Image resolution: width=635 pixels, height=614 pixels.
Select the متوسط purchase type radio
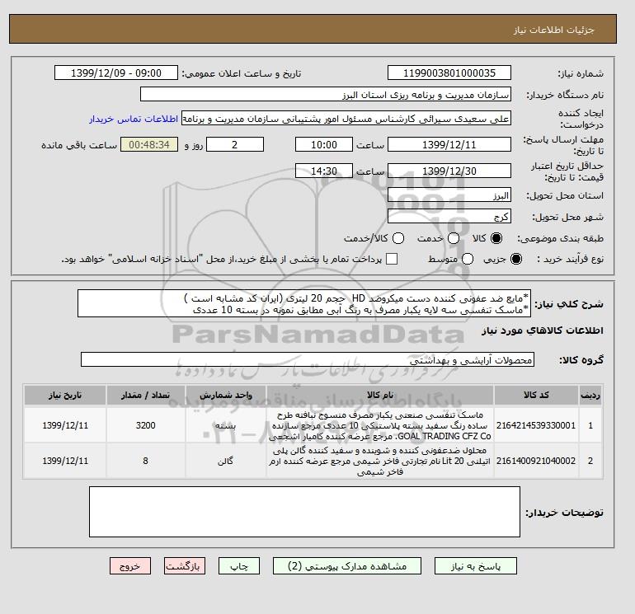tap(468, 259)
